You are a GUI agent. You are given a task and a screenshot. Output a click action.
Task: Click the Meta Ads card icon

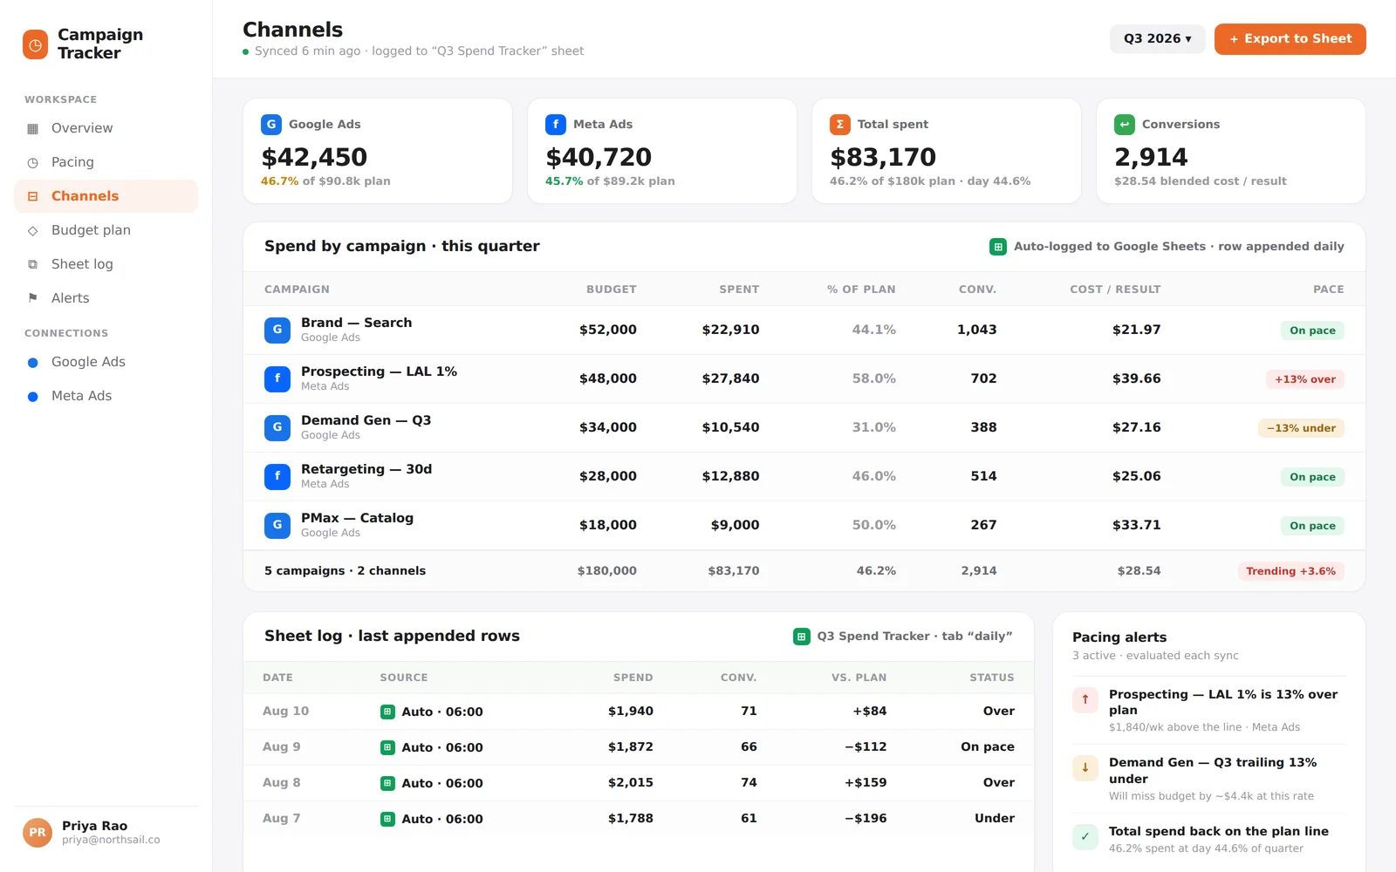(x=556, y=125)
